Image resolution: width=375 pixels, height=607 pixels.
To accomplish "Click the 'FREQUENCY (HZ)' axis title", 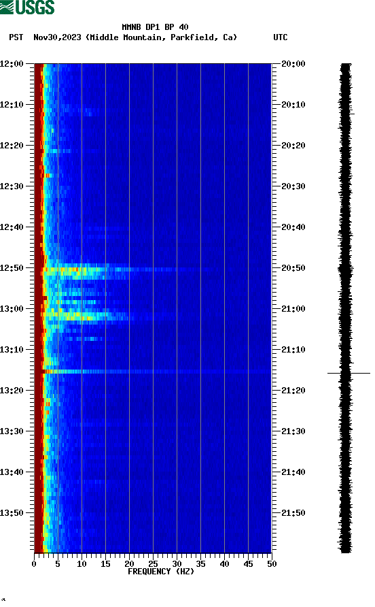I will point(161,572).
